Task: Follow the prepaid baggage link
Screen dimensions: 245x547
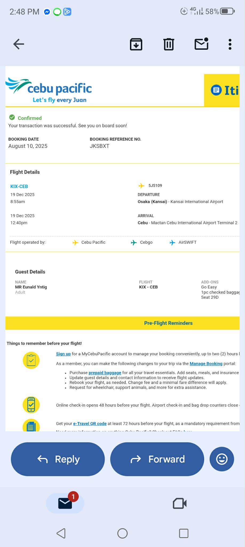Action: 105,373
